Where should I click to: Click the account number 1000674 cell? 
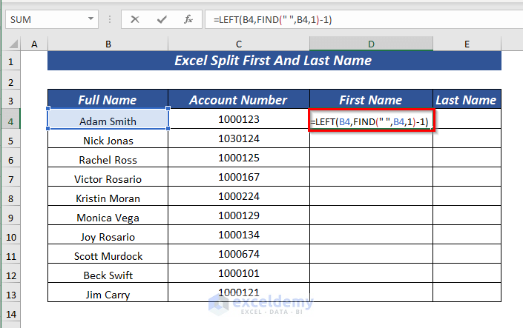(x=239, y=255)
